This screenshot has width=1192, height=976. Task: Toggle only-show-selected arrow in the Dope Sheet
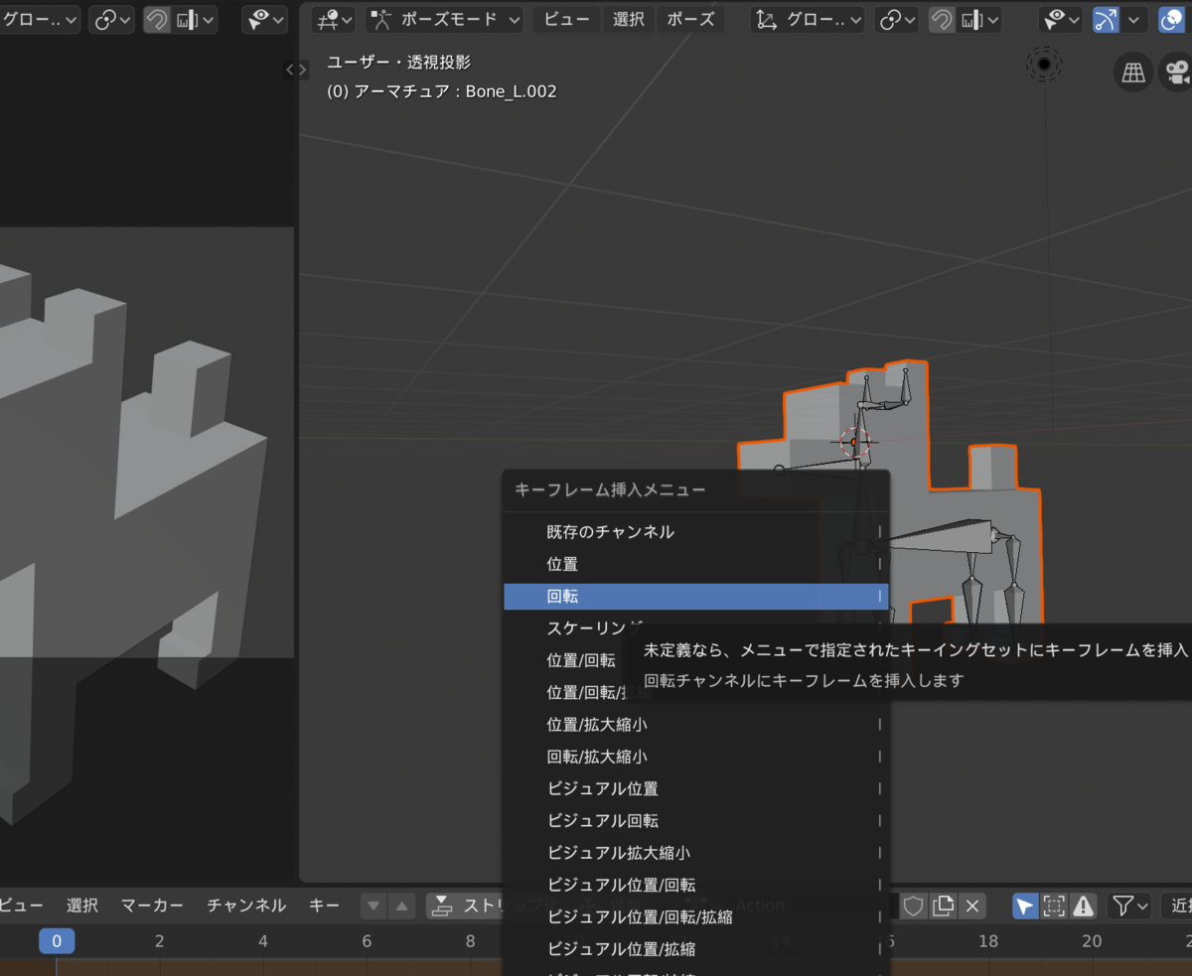(x=1024, y=906)
